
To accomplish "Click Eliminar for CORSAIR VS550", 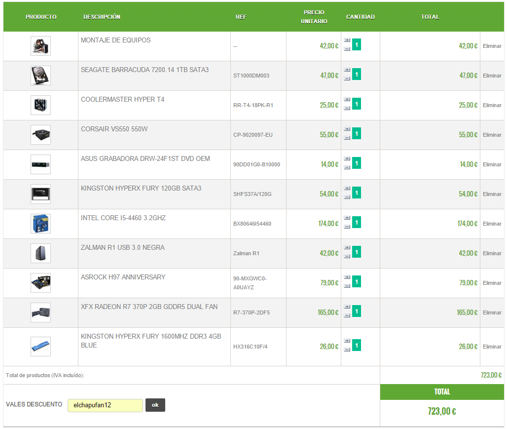I will click(492, 135).
